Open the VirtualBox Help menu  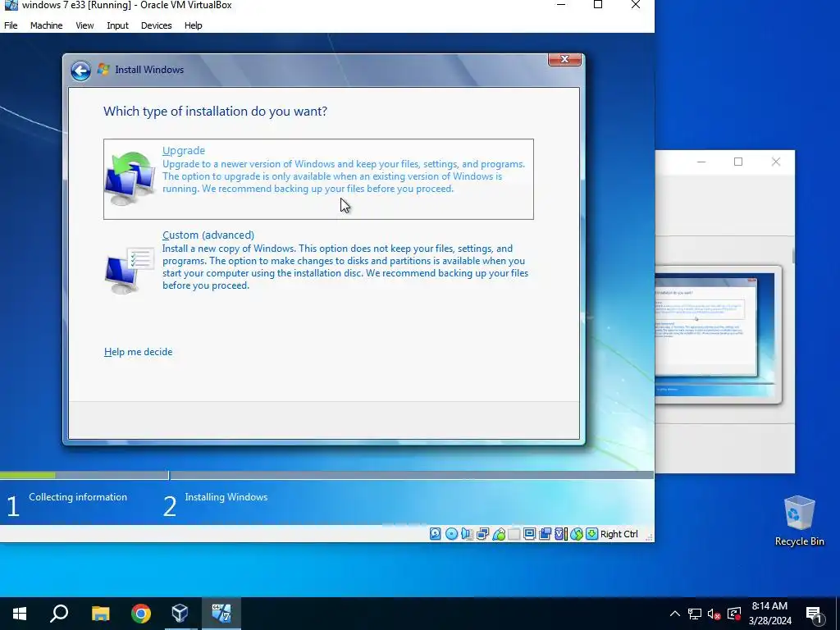[x=194, y=25]
